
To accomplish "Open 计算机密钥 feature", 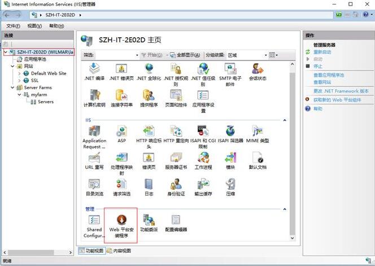I will [x=94, y=98].
